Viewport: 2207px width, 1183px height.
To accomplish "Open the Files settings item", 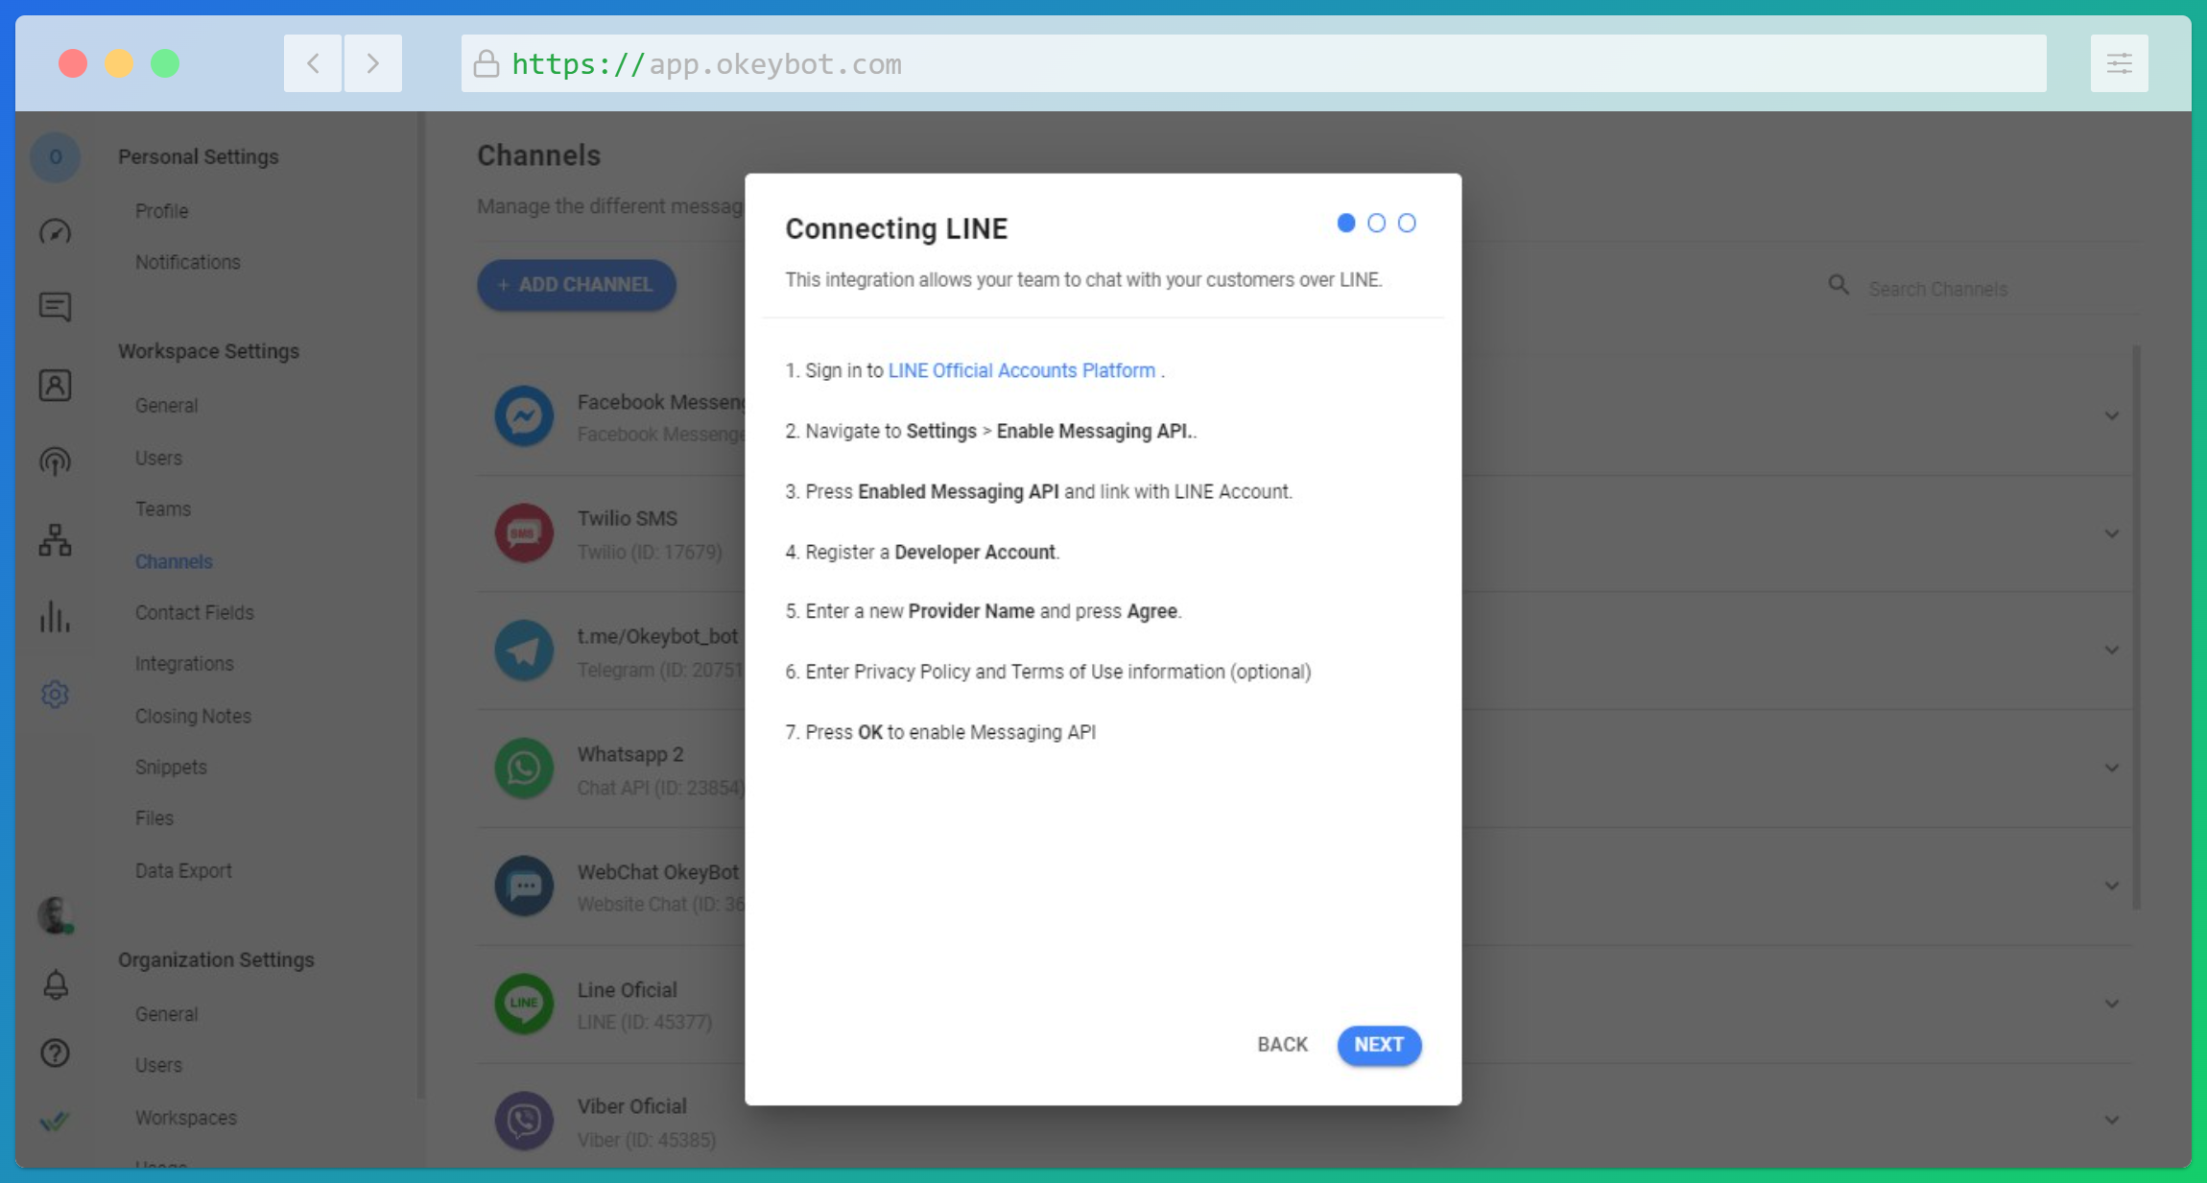I will pyautogui.click(x=154, y=818).
